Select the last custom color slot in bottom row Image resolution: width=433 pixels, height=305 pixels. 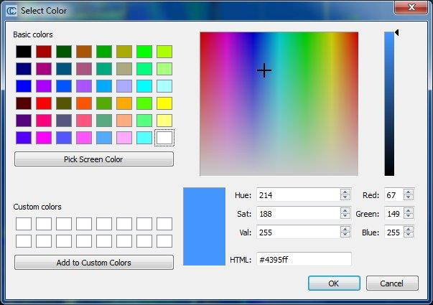coord(164,241)
